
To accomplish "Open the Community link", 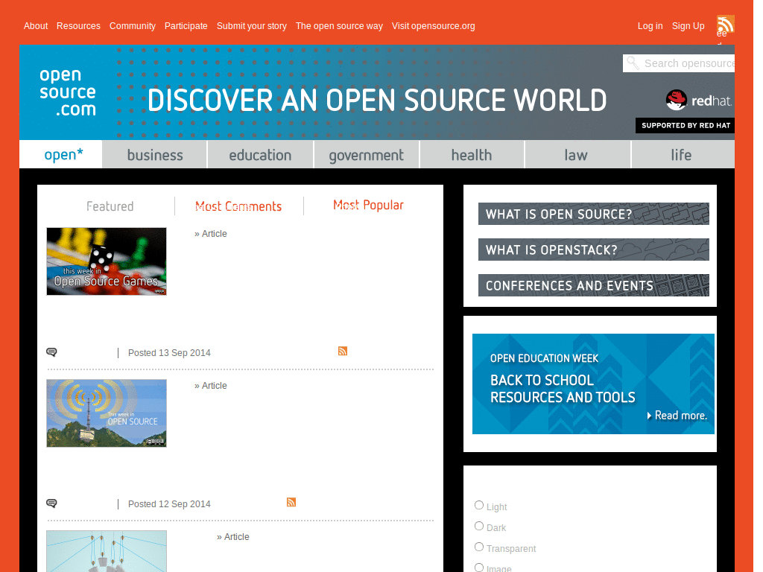I will (x=133, y=26).
